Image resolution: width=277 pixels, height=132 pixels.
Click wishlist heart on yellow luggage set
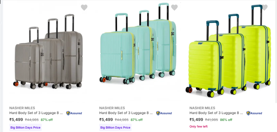pos(265,8)
